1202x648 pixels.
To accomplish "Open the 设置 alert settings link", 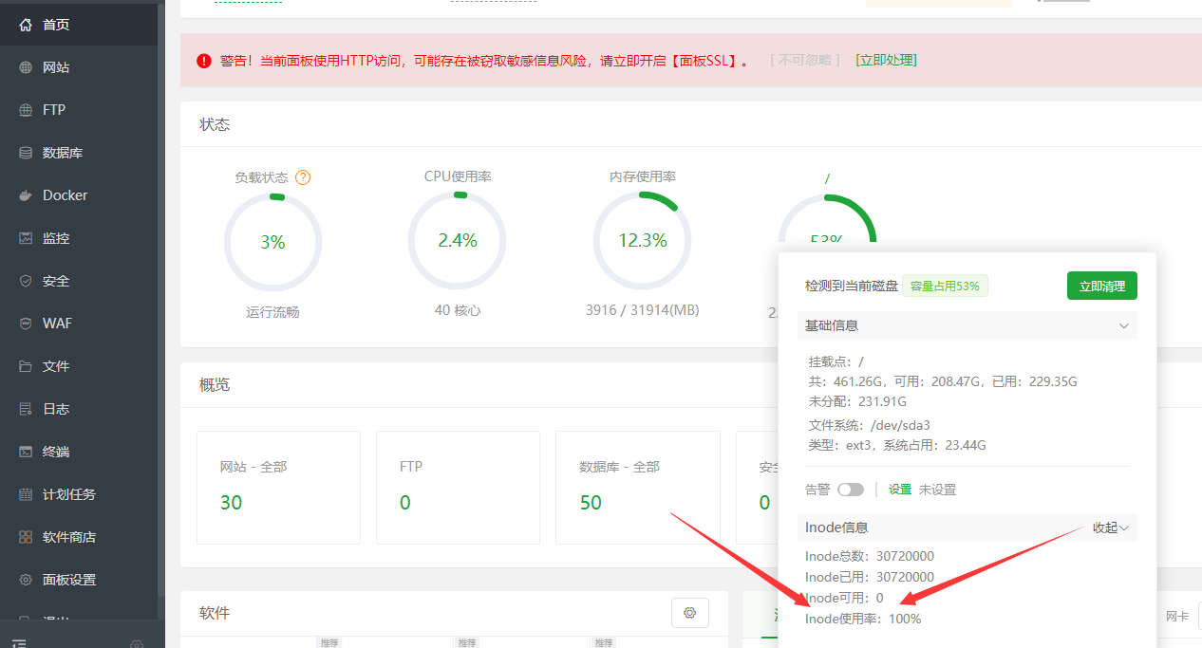I will pos(900,490).
